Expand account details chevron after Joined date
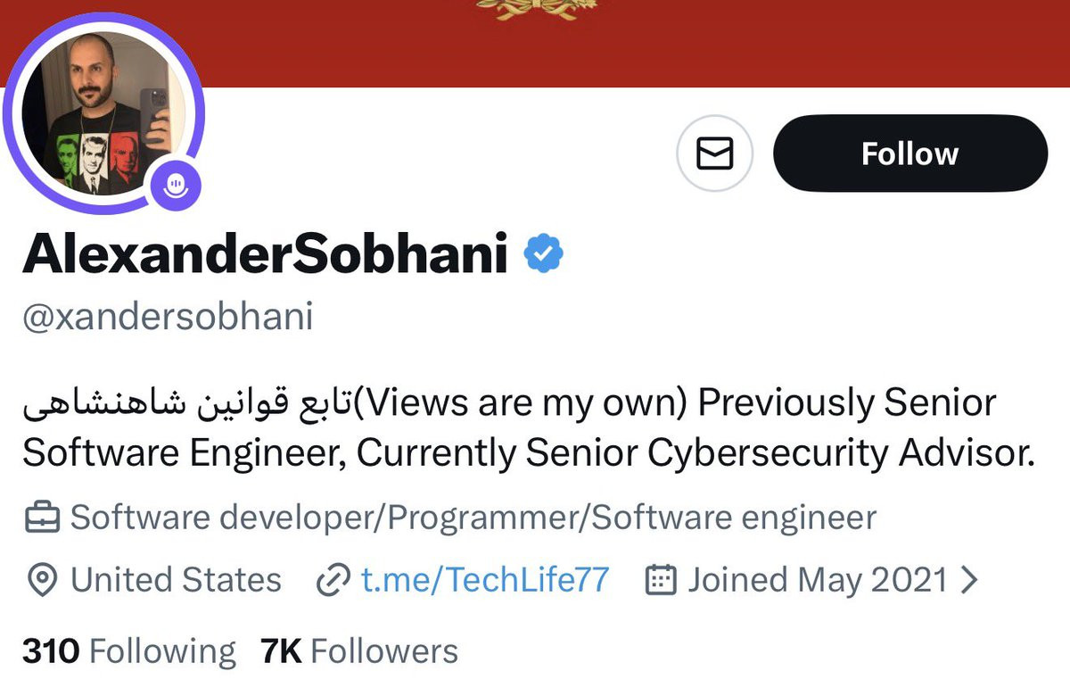Image resolution: width=1070 pixels, height=696 pixels. tap(969, 581)
